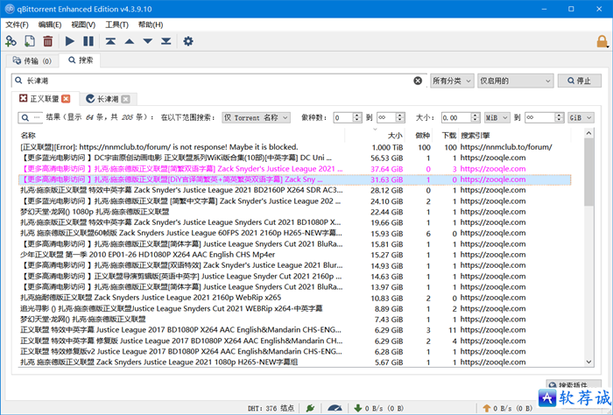Click results list scroll down arrow
The width and height of the screenshot is (613, 415).
click(588, 362)
